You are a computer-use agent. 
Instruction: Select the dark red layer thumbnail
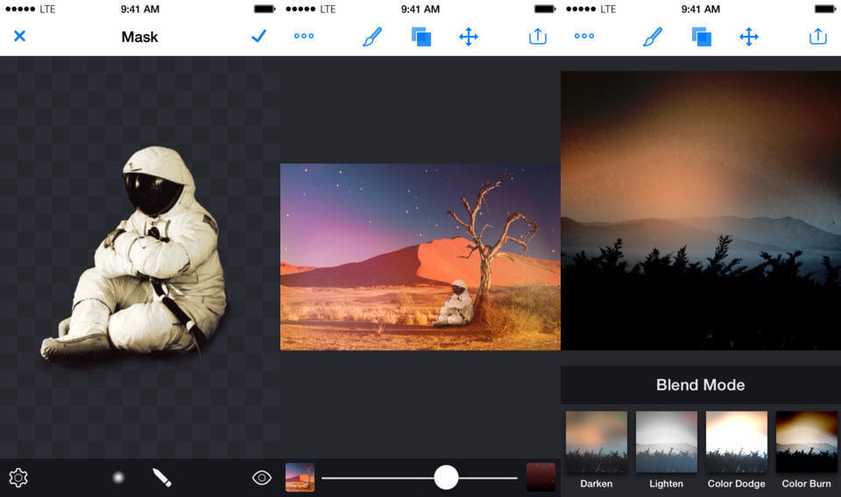pyautogui.click(x=541, y=478)
